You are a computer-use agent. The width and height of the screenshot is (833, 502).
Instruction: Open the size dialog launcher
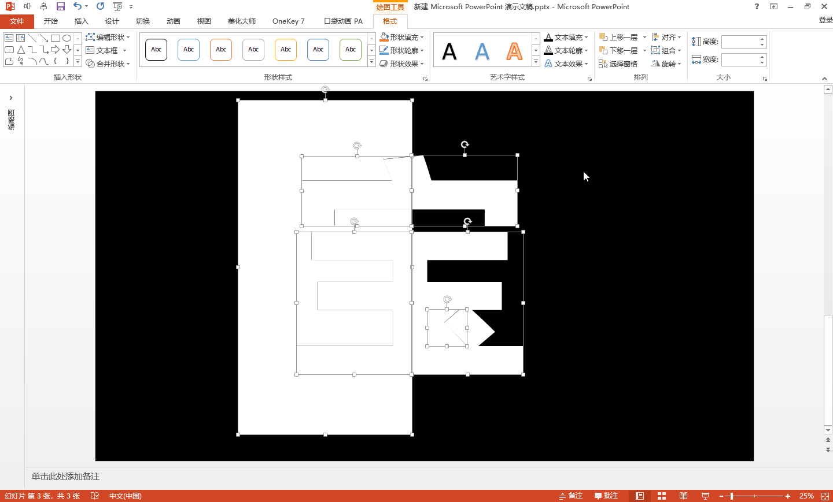(x=765, y=79)
